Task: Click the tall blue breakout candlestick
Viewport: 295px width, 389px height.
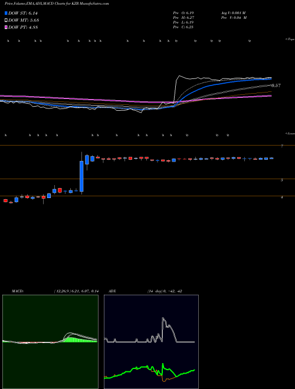Action: (81, 176)
